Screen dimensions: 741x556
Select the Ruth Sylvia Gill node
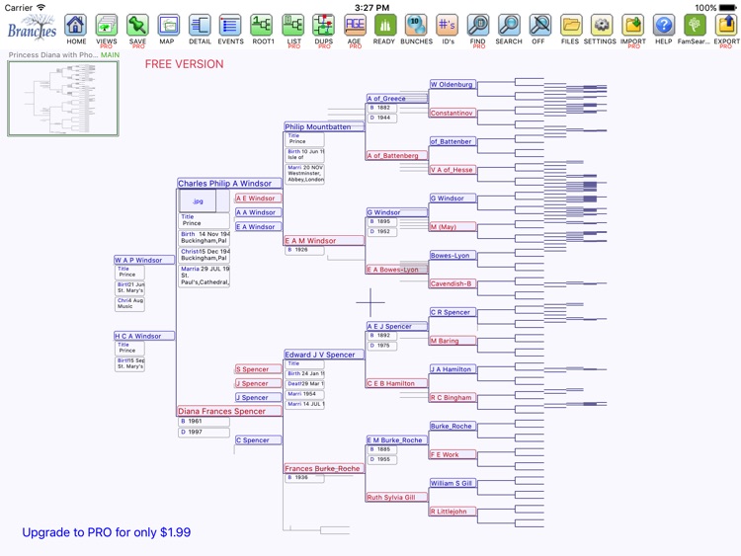point(397,497)
